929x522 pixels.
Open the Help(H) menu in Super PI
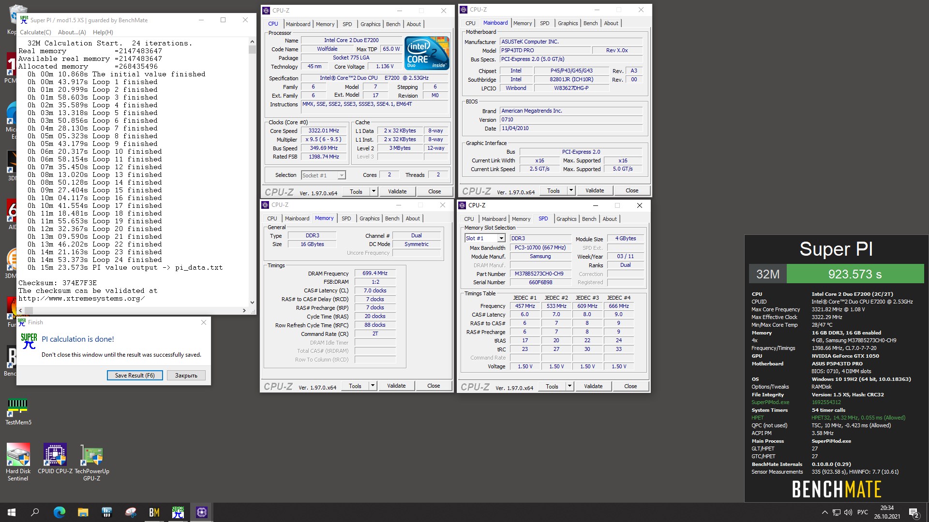103,32
